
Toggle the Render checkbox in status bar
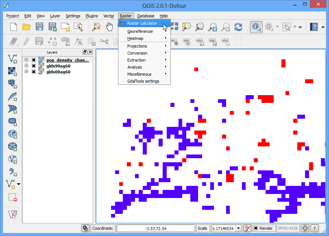click(x=256, y=228)
